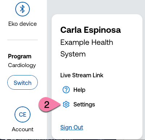
Task: Select the Eko device label
Action: (23, 24)
